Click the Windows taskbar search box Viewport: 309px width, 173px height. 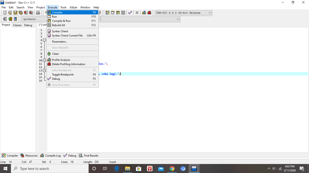(x=50, y=168)
